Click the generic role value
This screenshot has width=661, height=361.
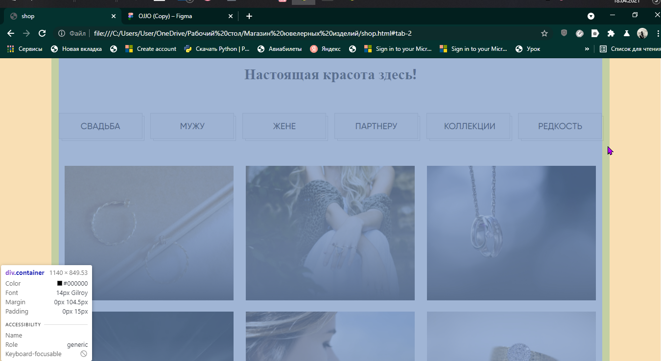point(77,344)
